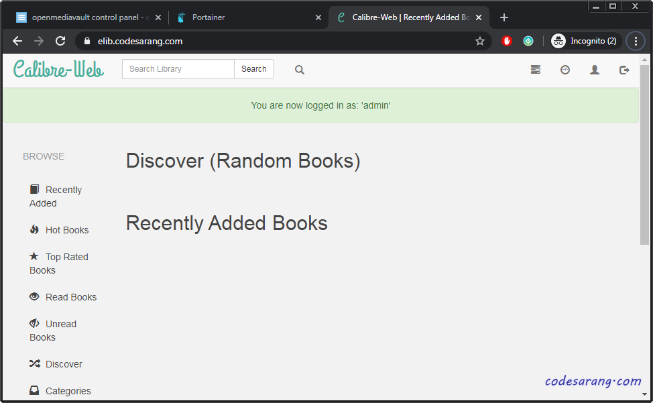Close the openmediavault tab
The image size is (653, 403).
click(x=158, y=17)
